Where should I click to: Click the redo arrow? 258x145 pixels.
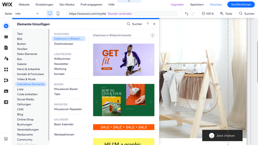pyautogui.click(x=193, y=14)
